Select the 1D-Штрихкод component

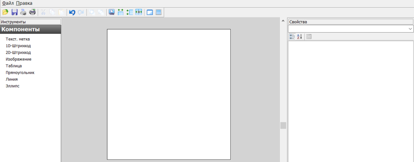[x=18, y=46]
